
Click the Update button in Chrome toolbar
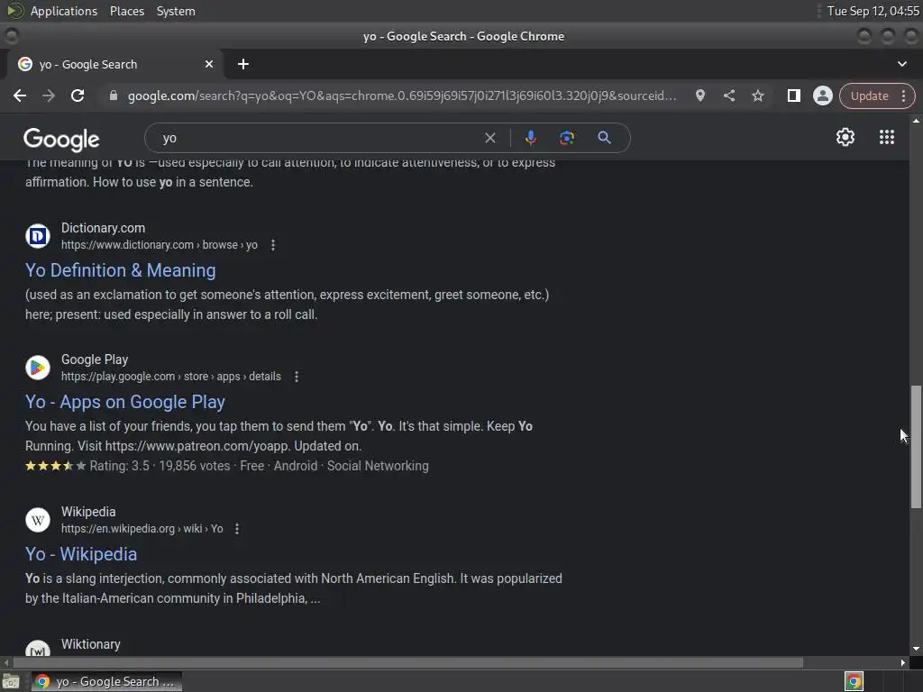coord(869,96)
